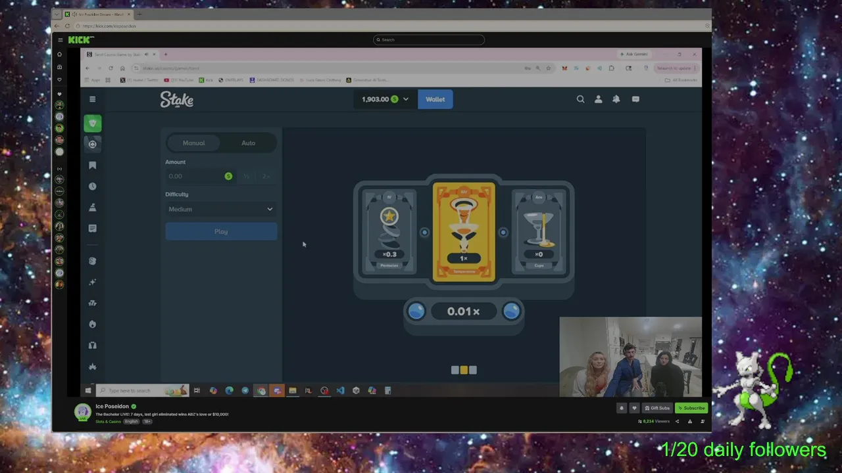Switch to Auto betting mode
This screenshot has width=842, height=473.
click(x=248, y=143)
